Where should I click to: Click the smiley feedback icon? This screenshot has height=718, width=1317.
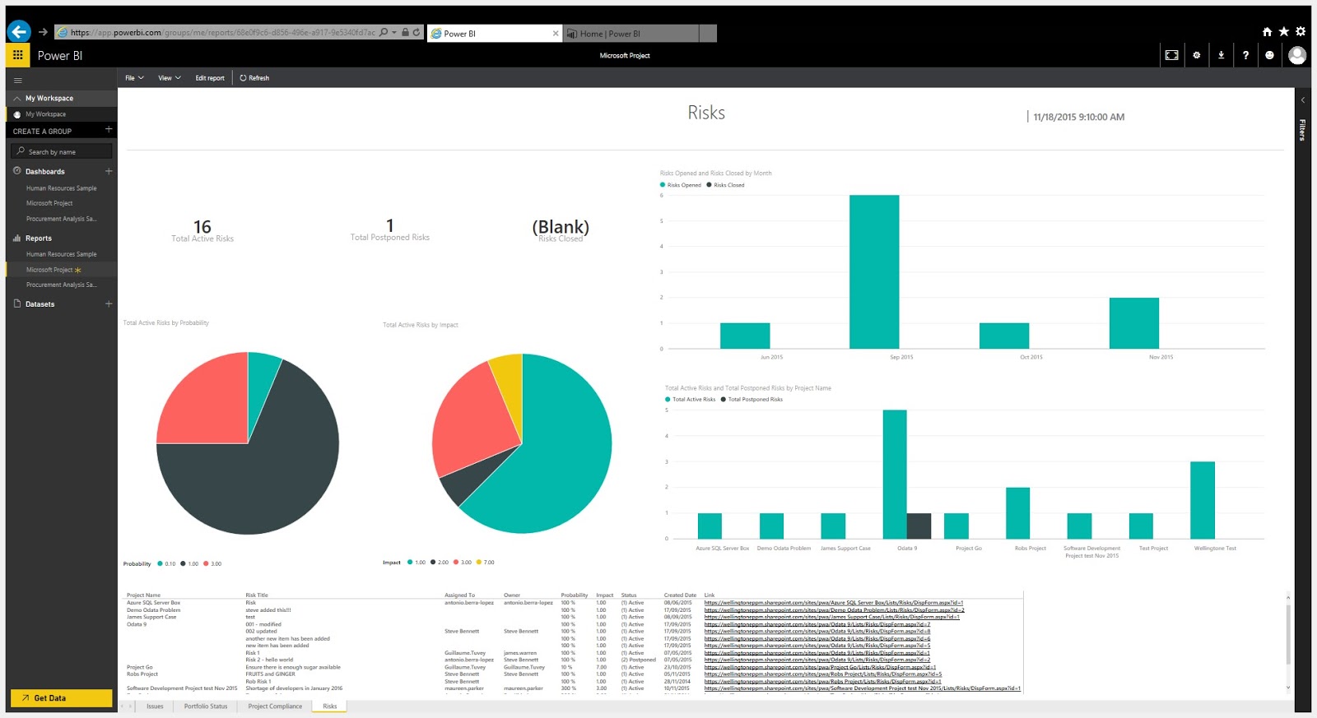click(1269, 55)
